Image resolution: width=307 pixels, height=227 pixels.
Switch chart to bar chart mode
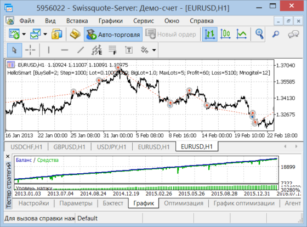click(x=209, y=35)
